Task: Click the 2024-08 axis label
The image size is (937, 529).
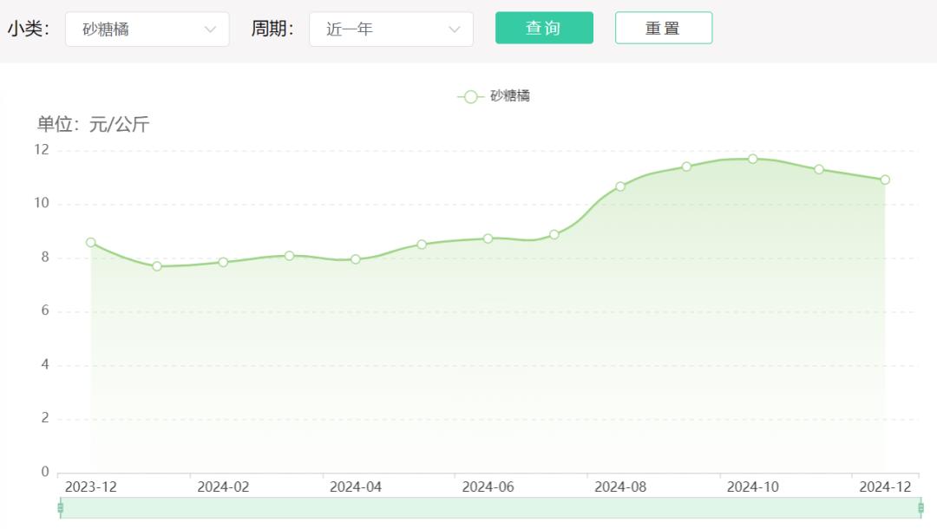Action: pos(620,487)
